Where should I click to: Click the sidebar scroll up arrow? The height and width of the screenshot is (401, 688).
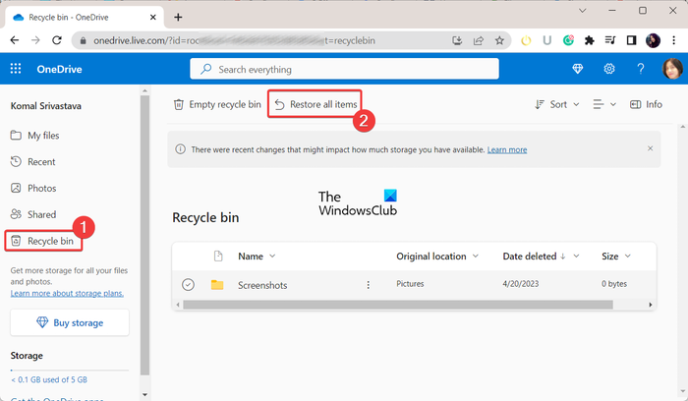point(144,90)
